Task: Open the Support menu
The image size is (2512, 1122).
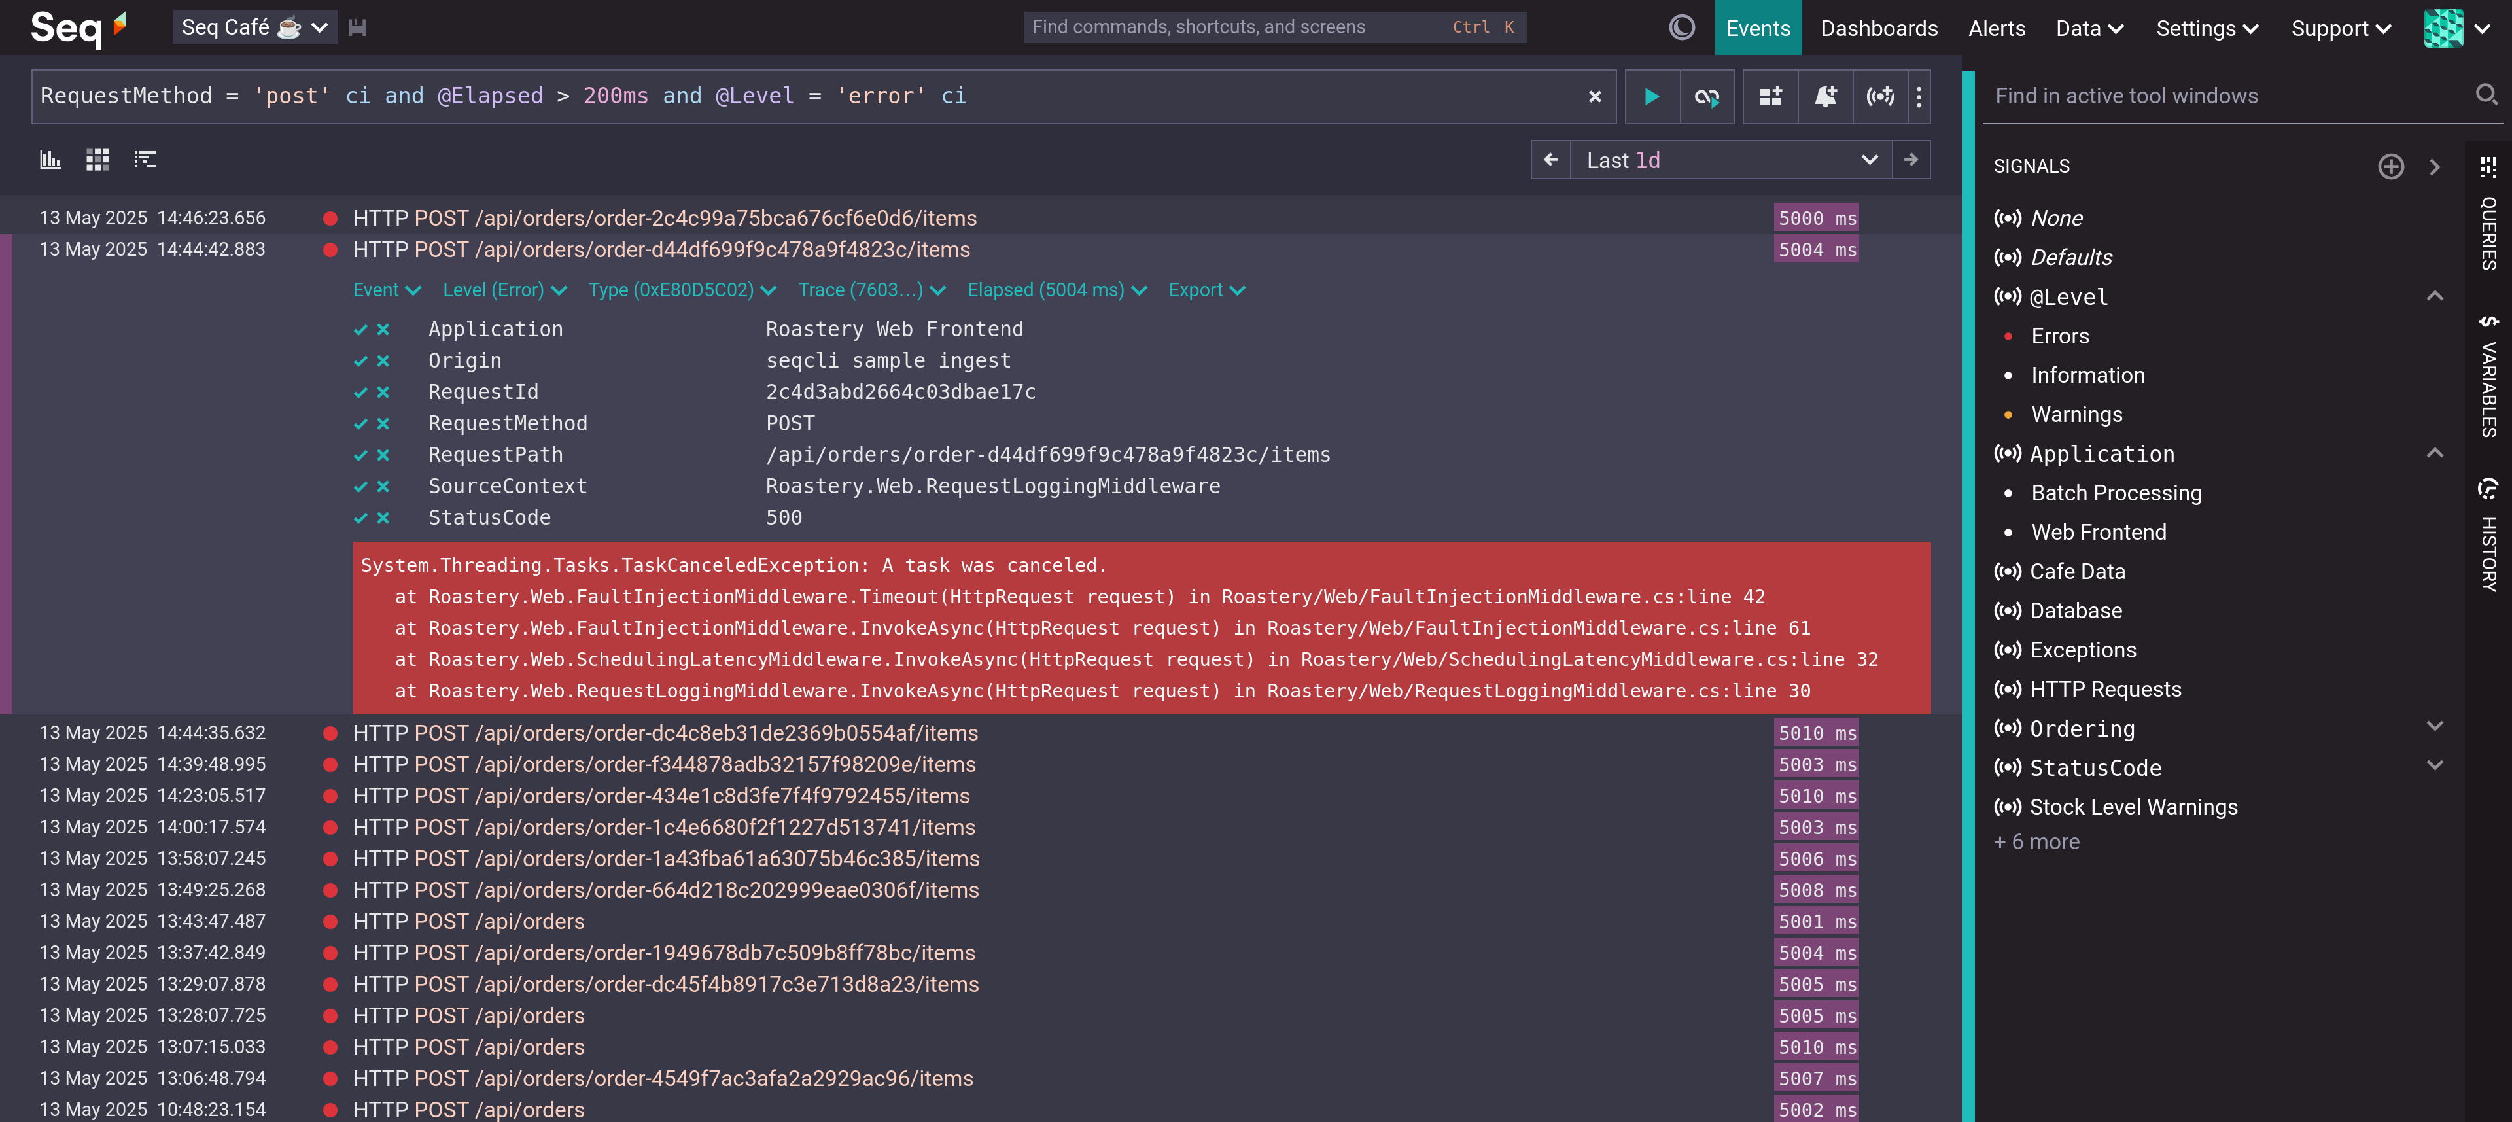Action: tap(2341, 28)
